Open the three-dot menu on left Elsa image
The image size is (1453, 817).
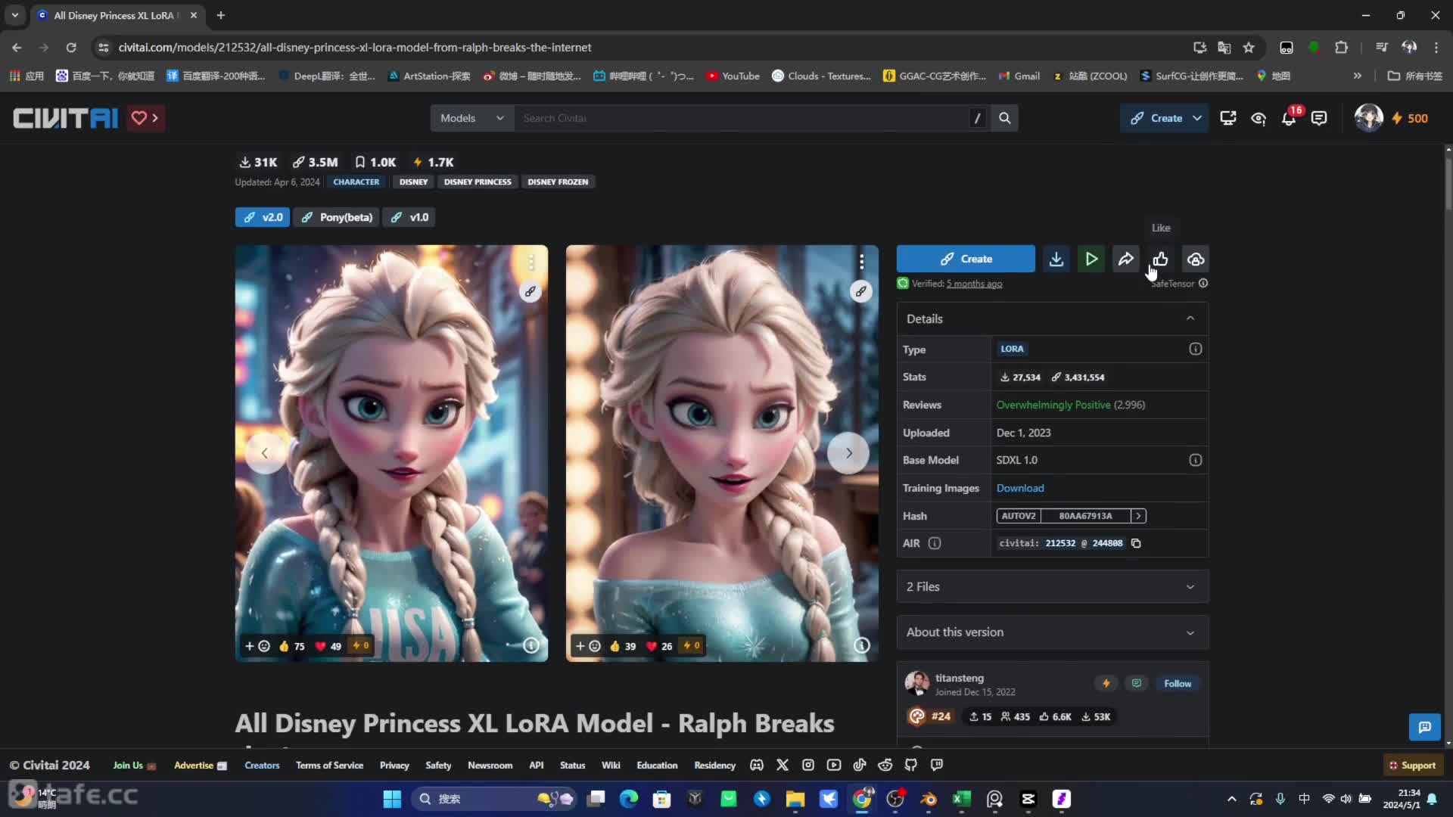(x=531, y=262)
